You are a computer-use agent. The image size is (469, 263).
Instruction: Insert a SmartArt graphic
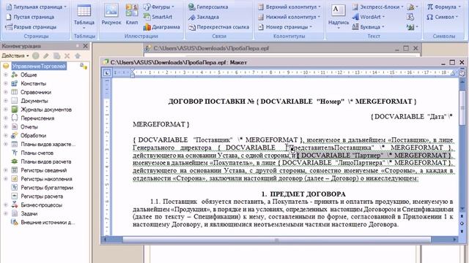tap(158, 17)
